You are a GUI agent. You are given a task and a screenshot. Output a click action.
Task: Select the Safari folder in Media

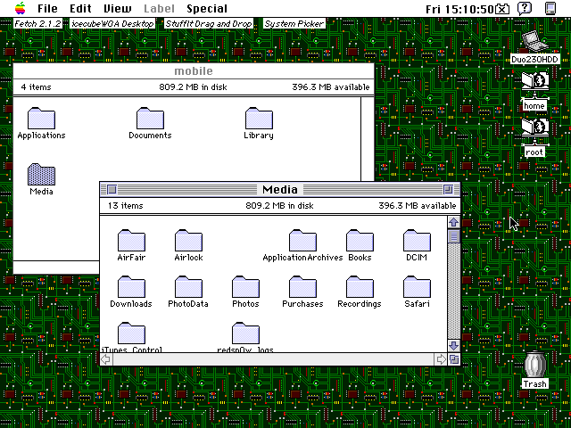pos(417,287)
